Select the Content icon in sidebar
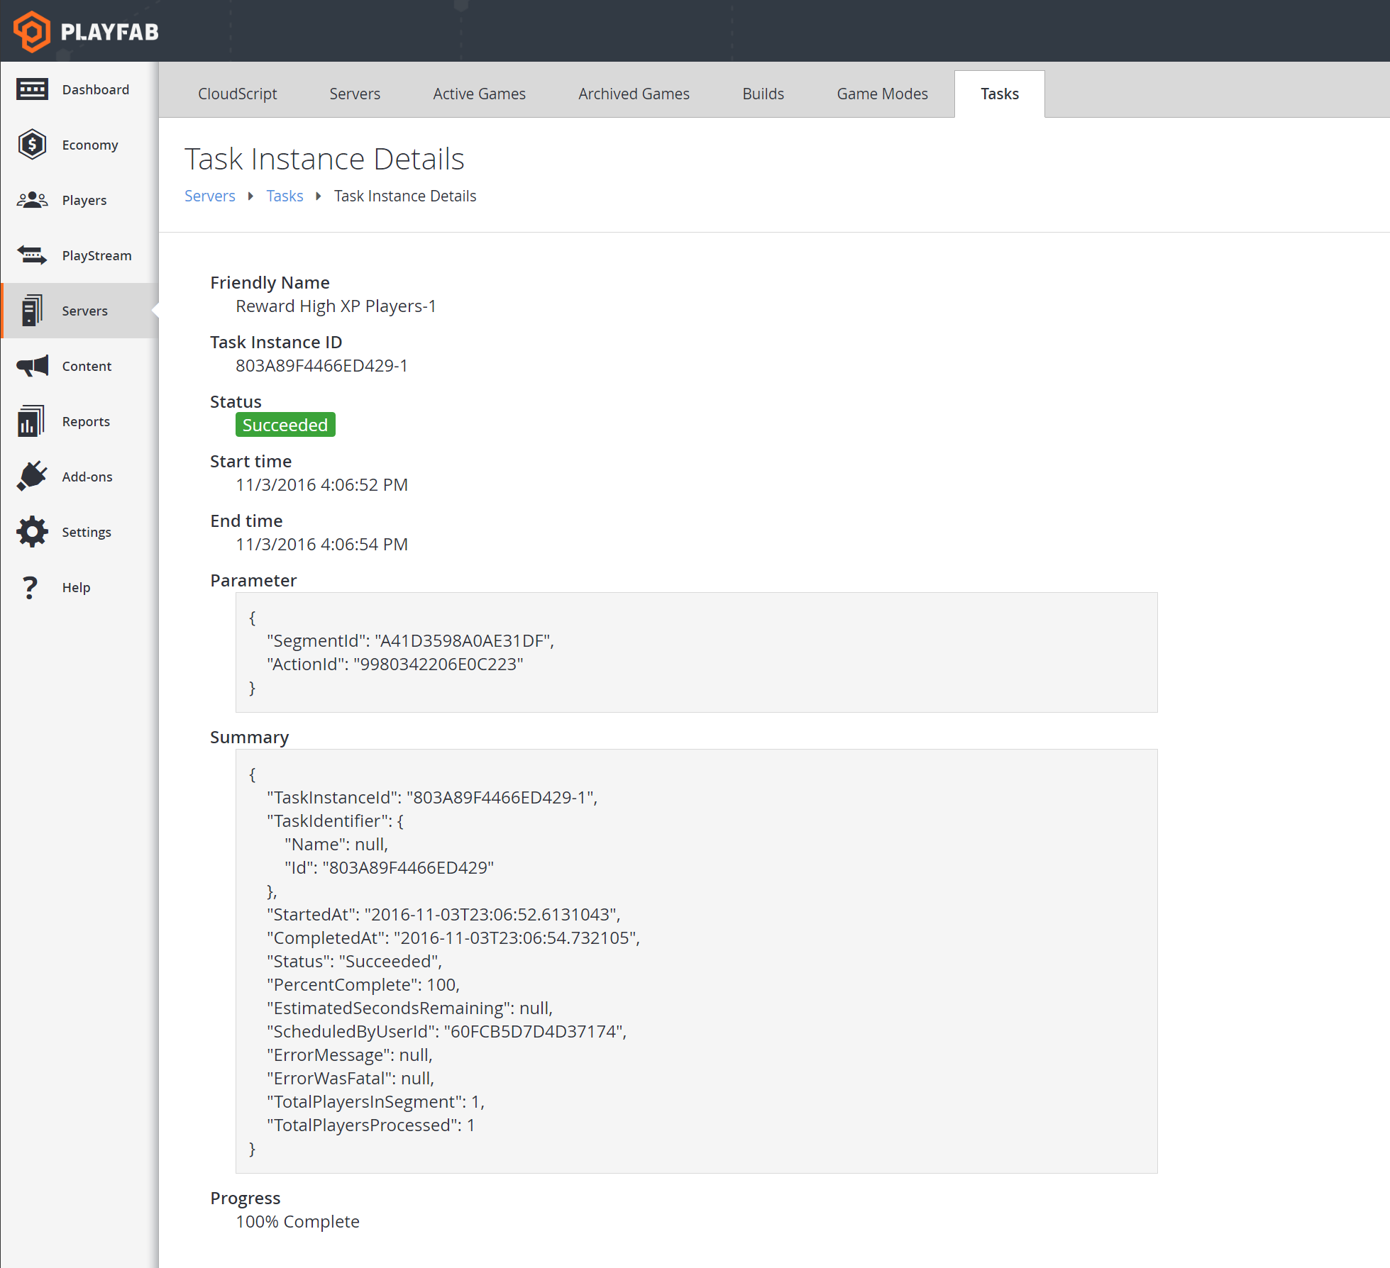This screenshot has width=1390, height=1268. (33, 365)
